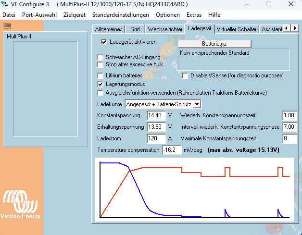Image resolution: width=302 pixels, height=235 pixels.
Task: Open the Optionen menu
Action: (168, 15)
